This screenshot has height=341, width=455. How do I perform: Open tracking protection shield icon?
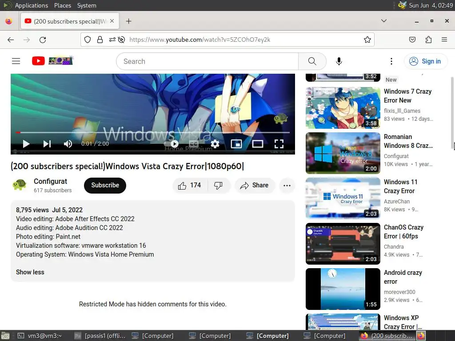point(88,40)
